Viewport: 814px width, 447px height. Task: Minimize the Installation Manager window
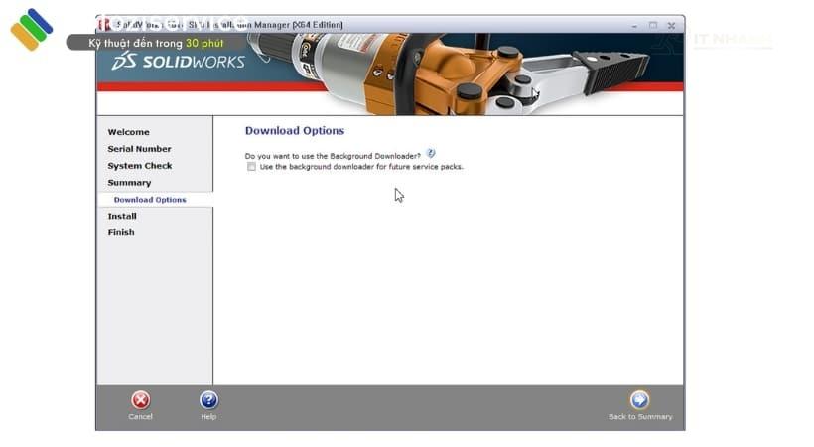pyautogui.click(x=633, y=25)
